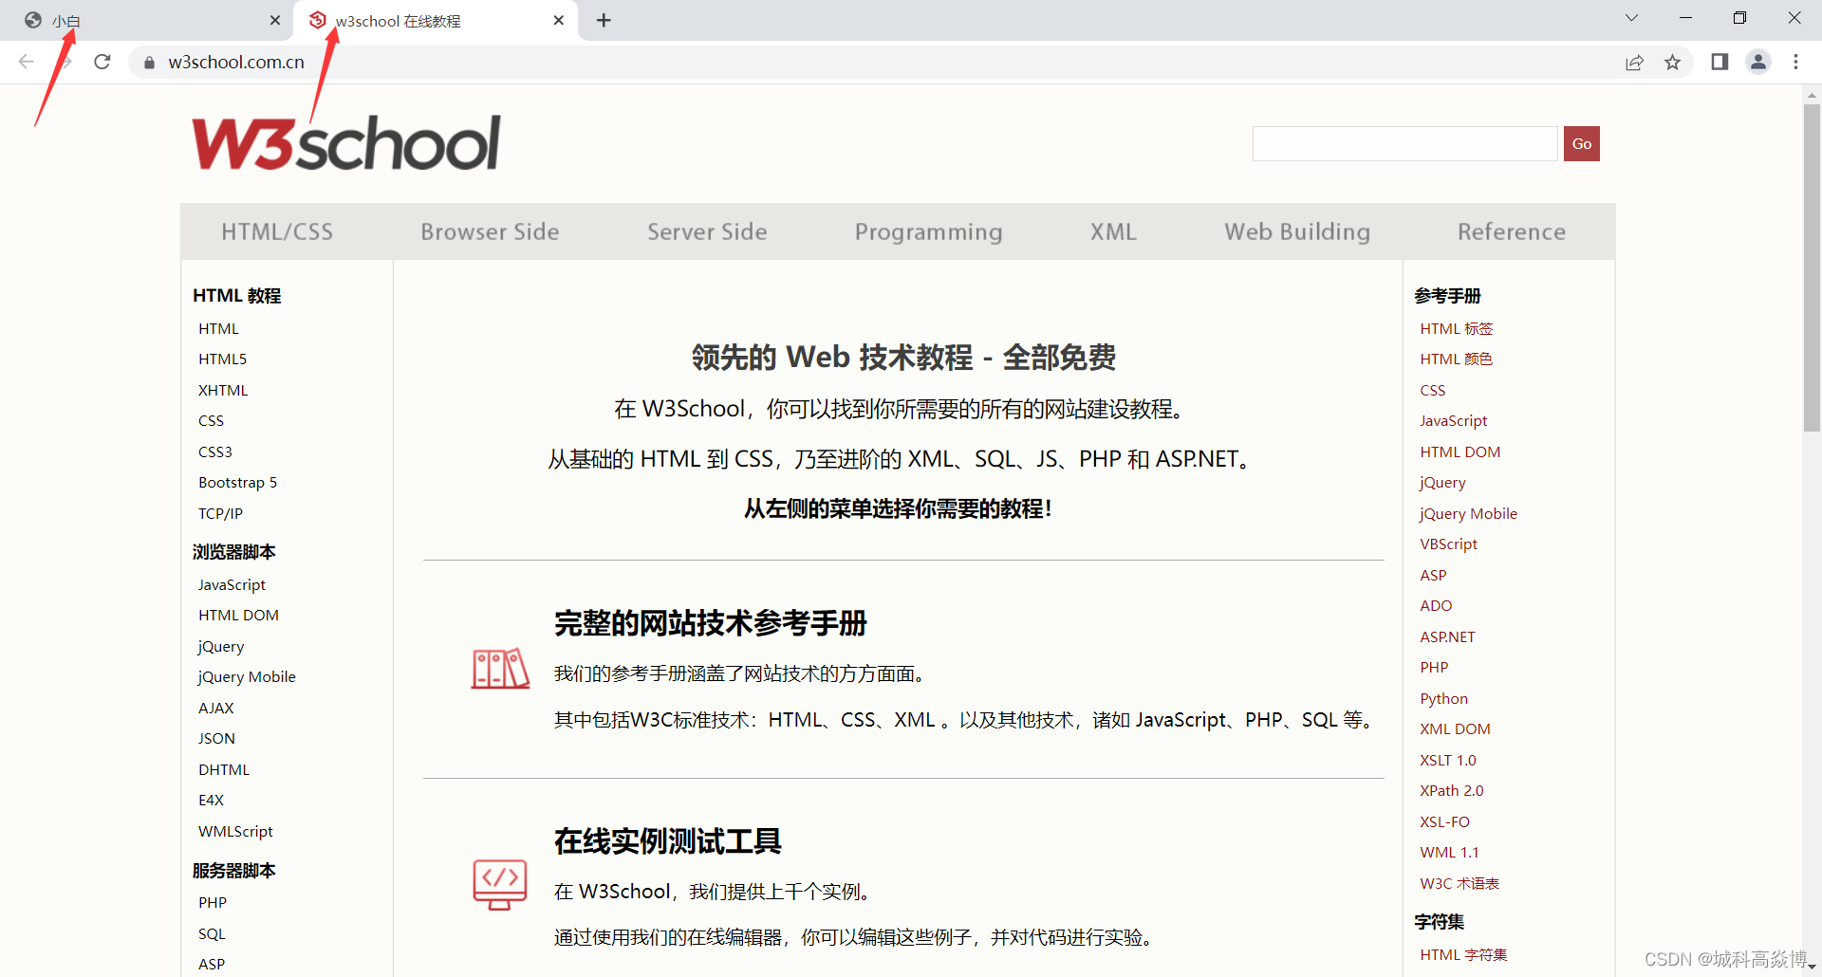Open jQuery Mobile link in left sidebar

247,676
